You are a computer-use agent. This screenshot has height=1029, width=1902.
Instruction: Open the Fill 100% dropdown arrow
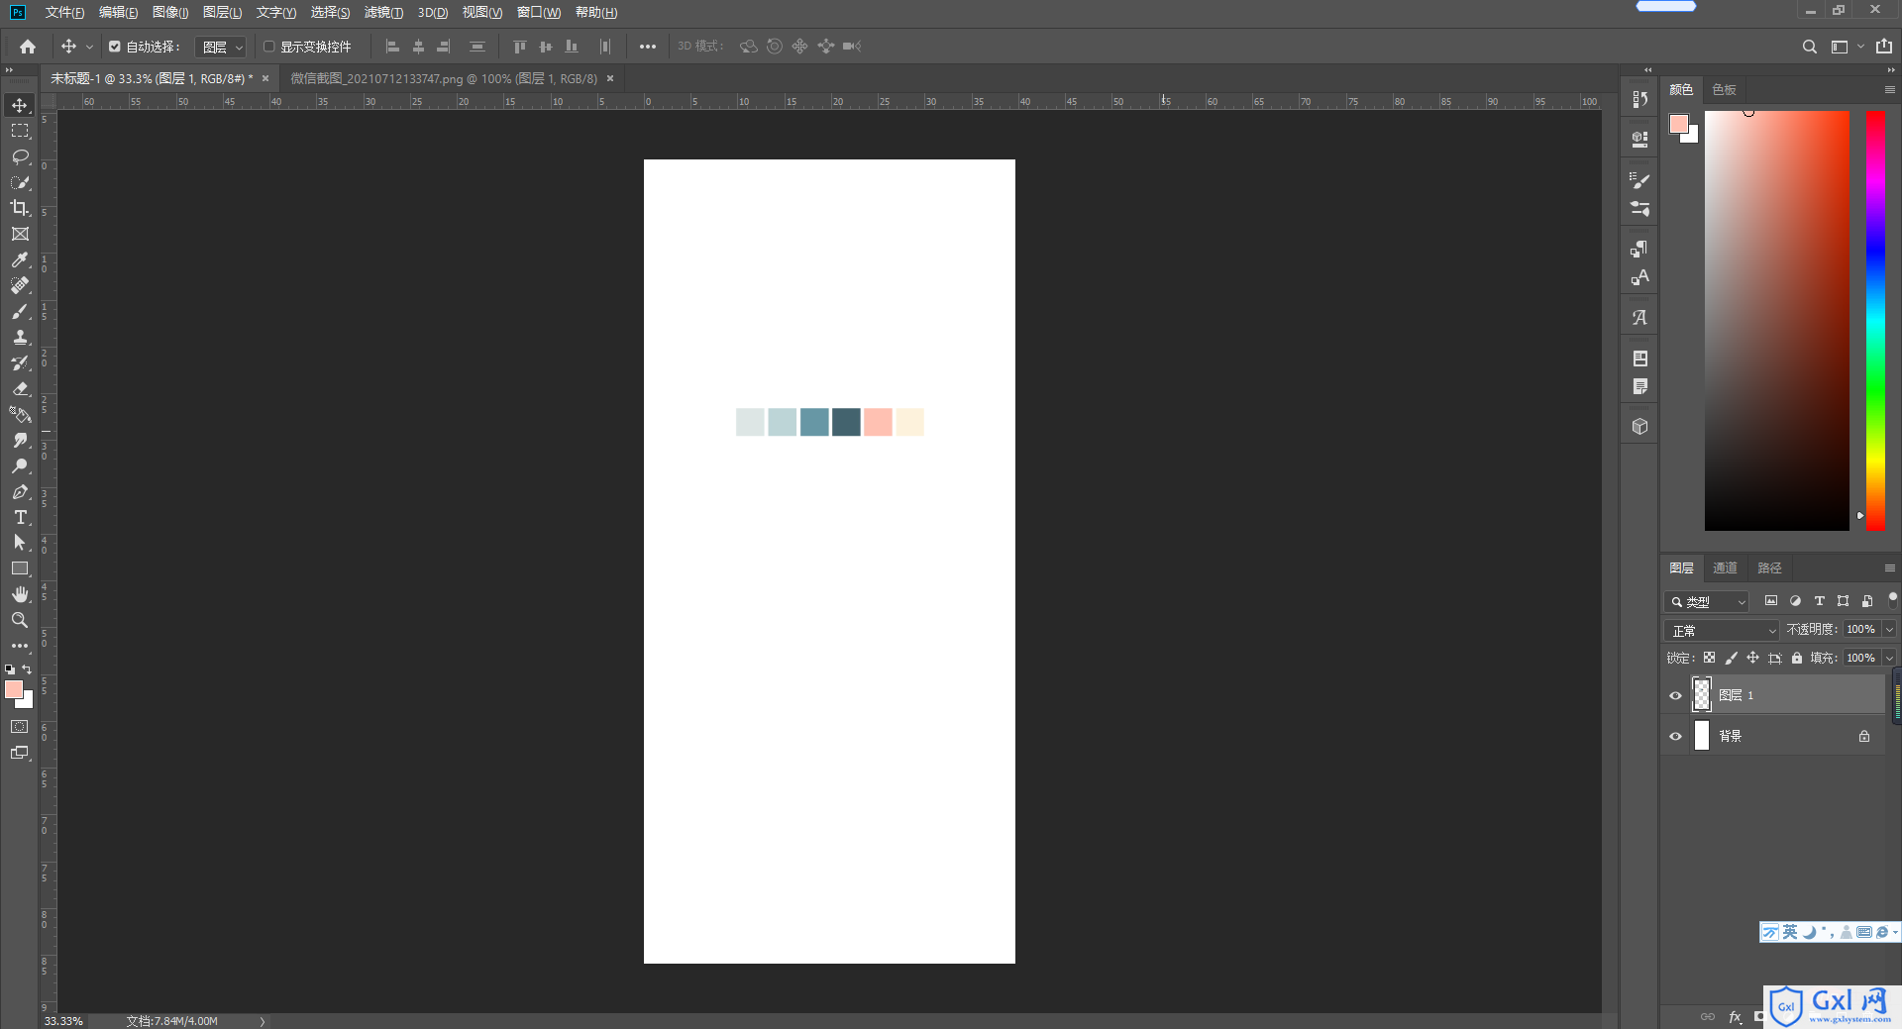tap(1888, 658)
